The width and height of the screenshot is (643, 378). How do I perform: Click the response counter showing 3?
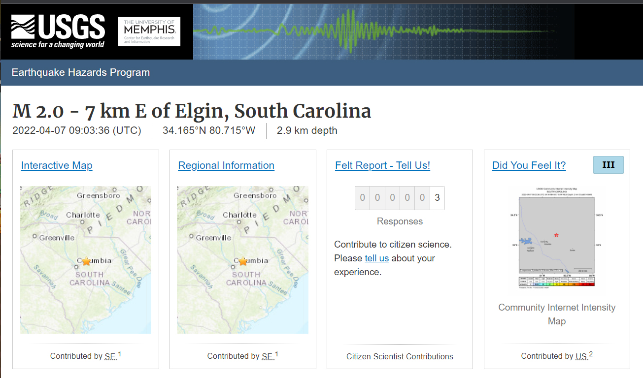[437, 198]
